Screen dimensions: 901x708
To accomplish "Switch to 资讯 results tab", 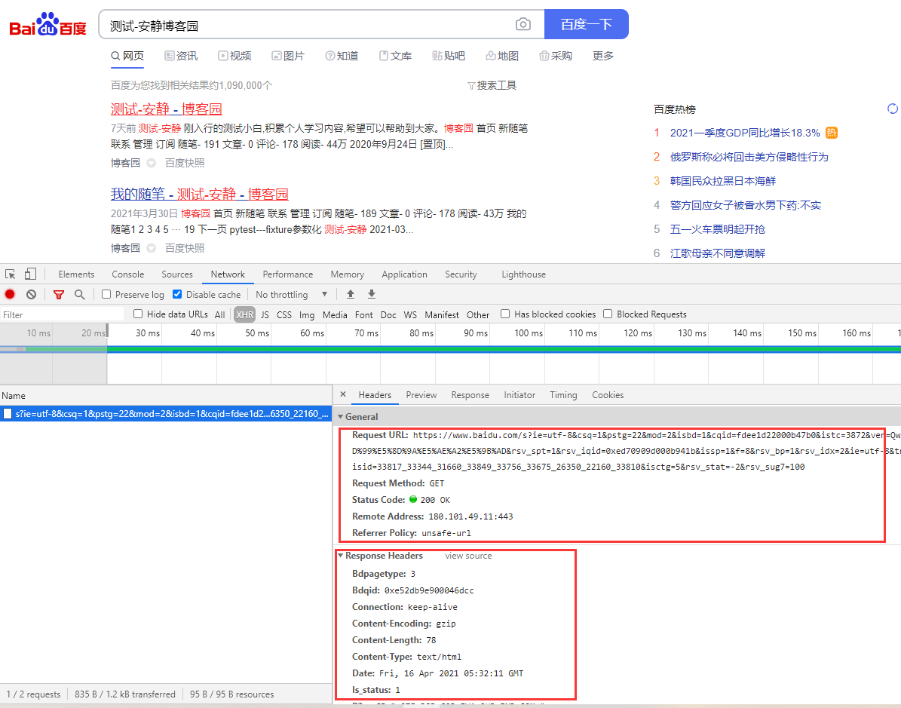I will tap(181, 56).
